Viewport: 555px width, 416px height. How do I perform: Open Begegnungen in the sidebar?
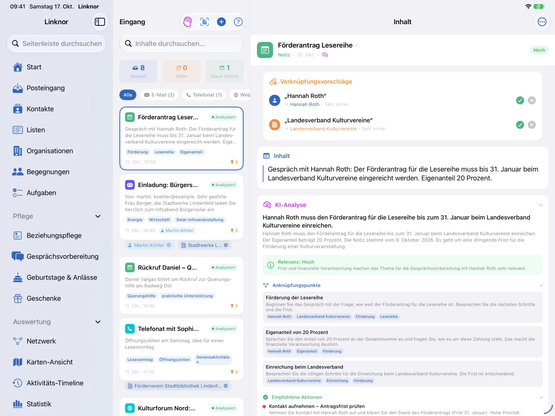56,172
